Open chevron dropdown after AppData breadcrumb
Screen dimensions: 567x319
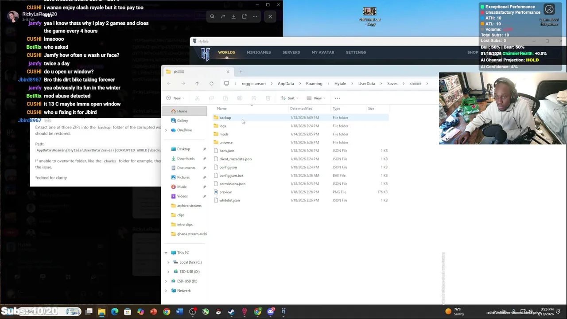[300, 83]
